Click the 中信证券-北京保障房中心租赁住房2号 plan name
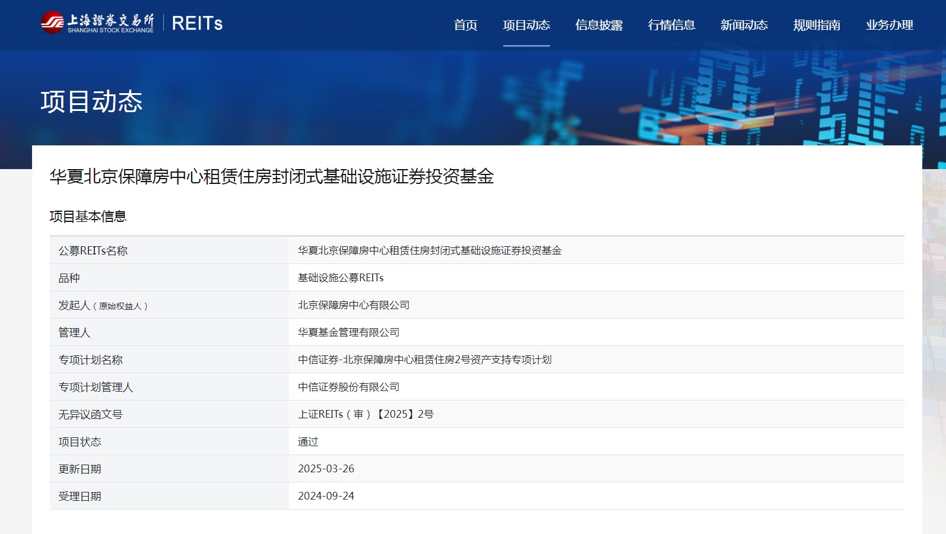Screen dimensions: 946x534 pos(425,360)
